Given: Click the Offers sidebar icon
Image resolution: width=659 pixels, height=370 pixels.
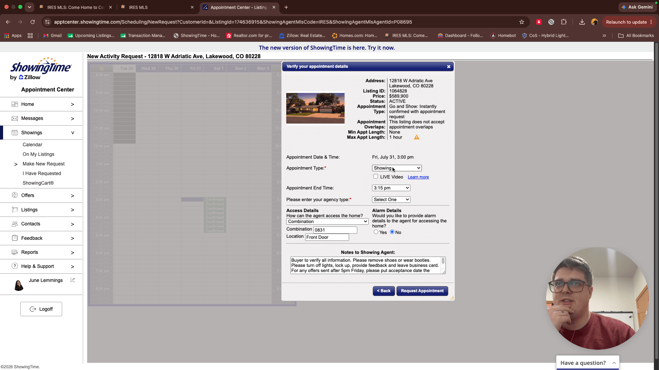Looking at the screenshot, I should (14, 195).
